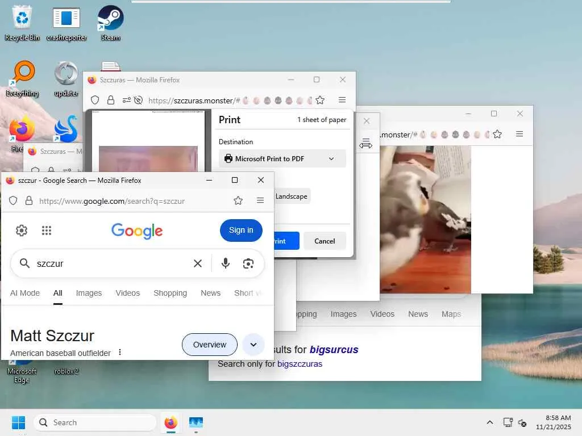Open hamburger menu in right Szczuras window
This screenshot has height=436, width=582.
point(519,134)
